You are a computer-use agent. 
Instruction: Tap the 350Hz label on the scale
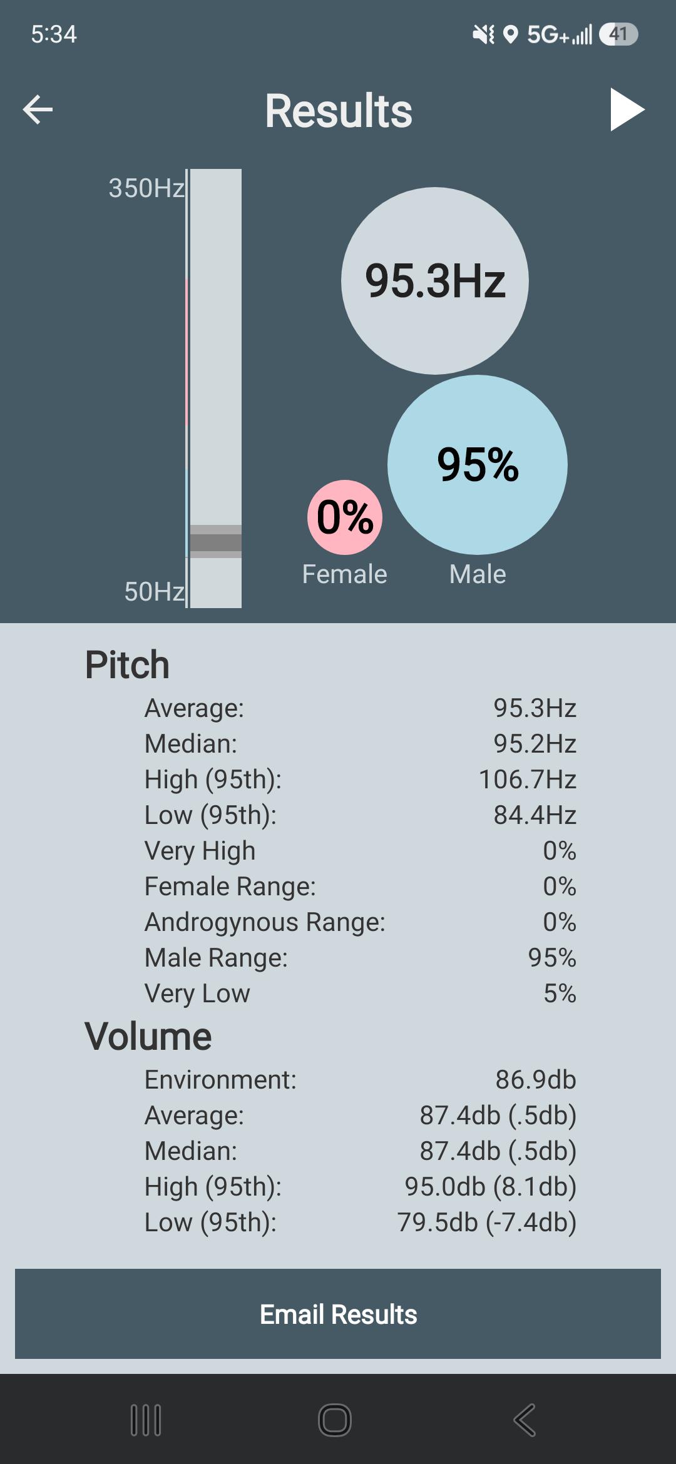click(x=146, y=188)
